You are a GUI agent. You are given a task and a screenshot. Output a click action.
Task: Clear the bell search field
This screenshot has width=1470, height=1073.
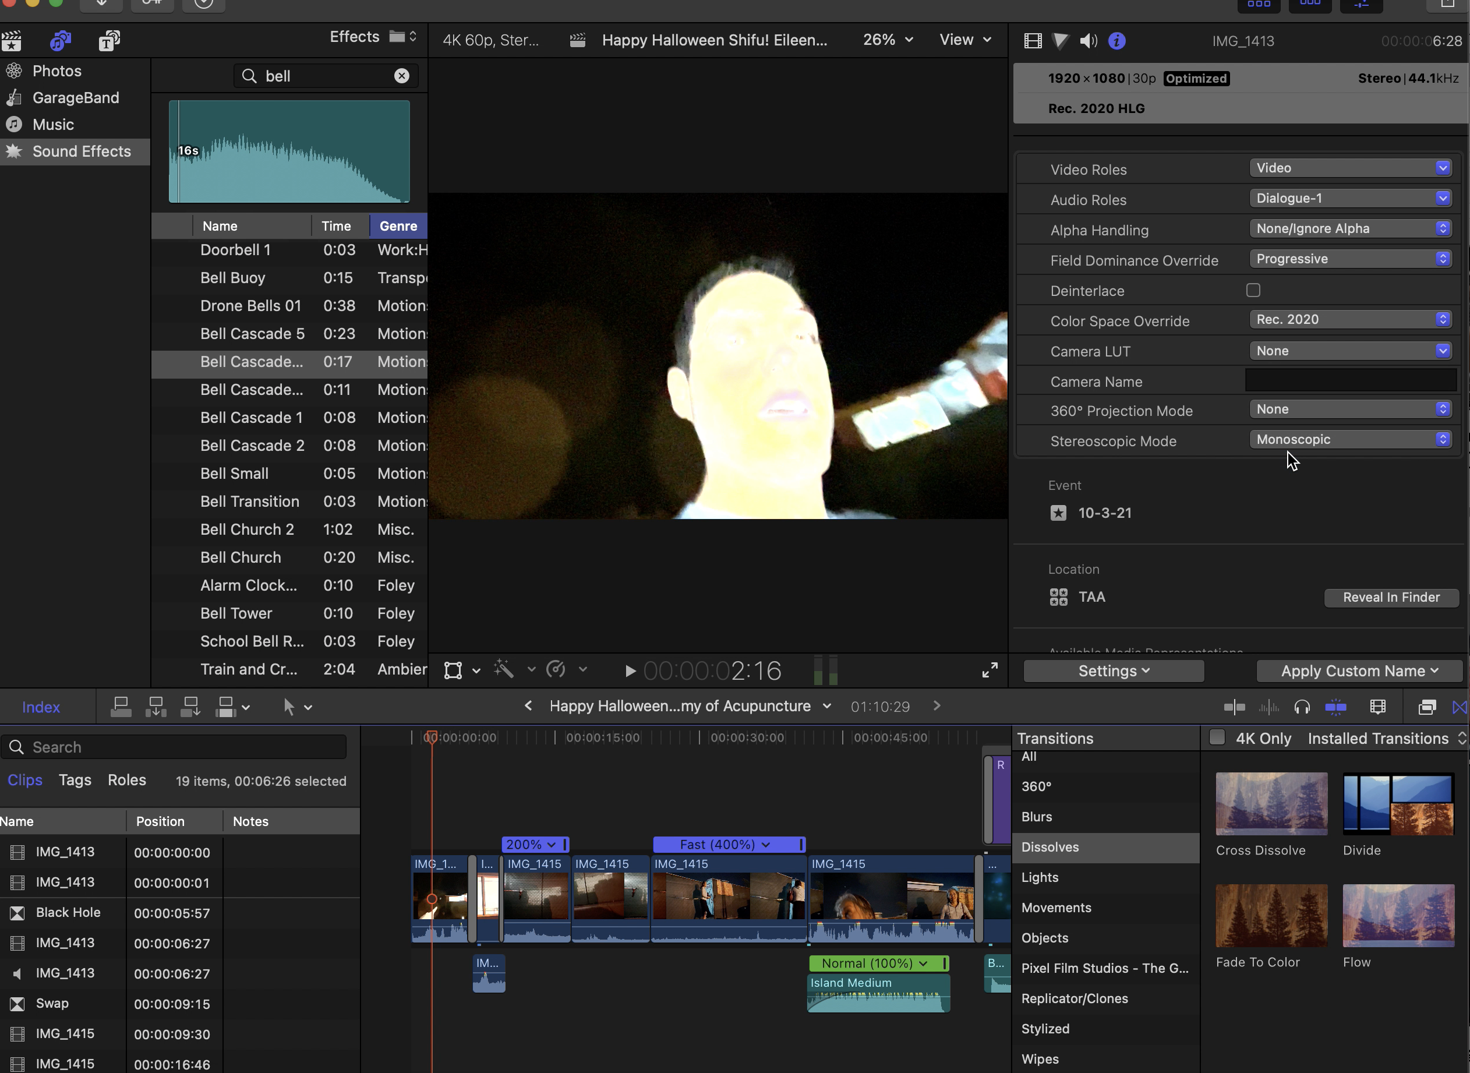(x=402, y=76)
